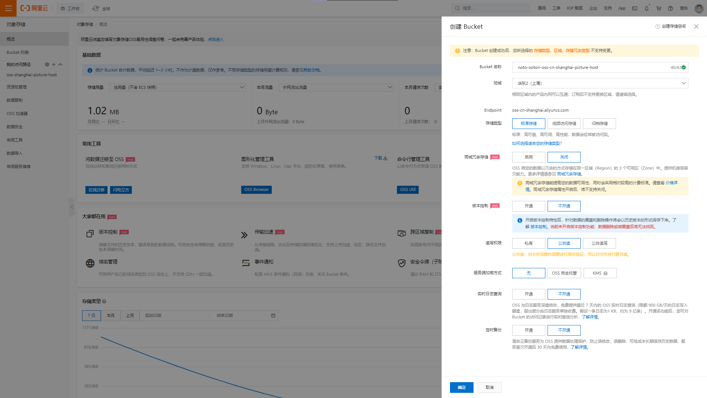The width and height of the screenshot is (707, 398).
Task: Close the 创建 Bucket panel
Action: click(x=696, y=27)
